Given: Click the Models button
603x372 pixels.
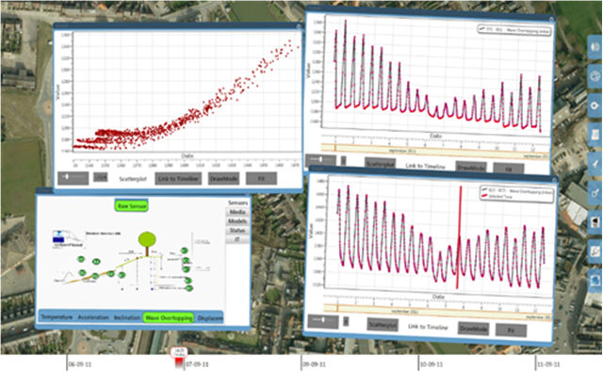Looking at the screenshot, I should (x=237, y=221).
